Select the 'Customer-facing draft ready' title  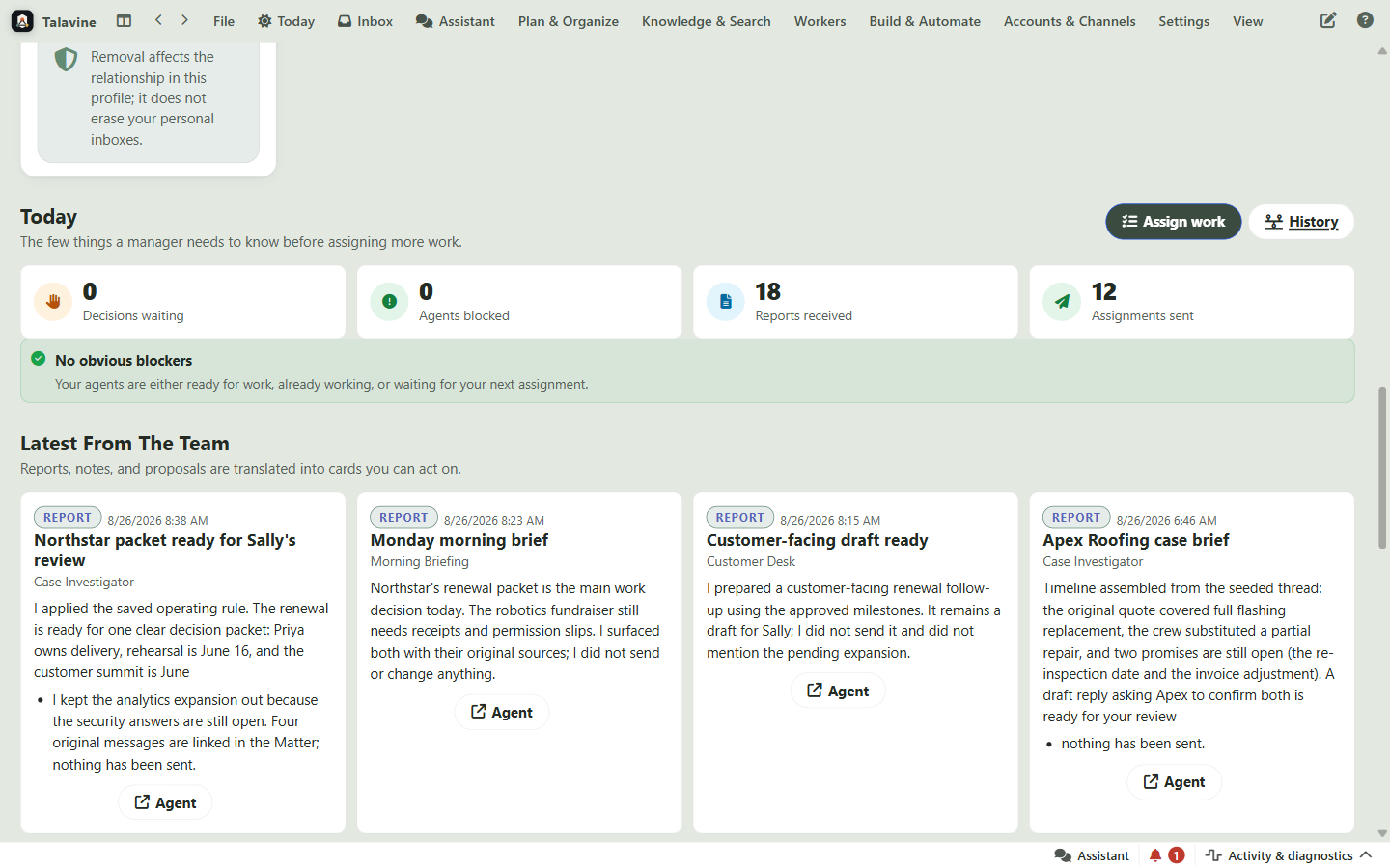(818, 540)
